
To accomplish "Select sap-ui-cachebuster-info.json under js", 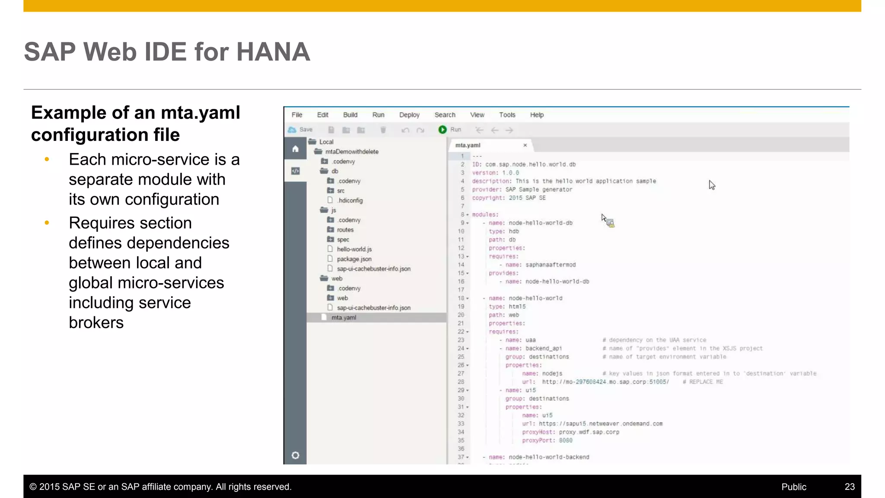I will click(x=373, y=269).
